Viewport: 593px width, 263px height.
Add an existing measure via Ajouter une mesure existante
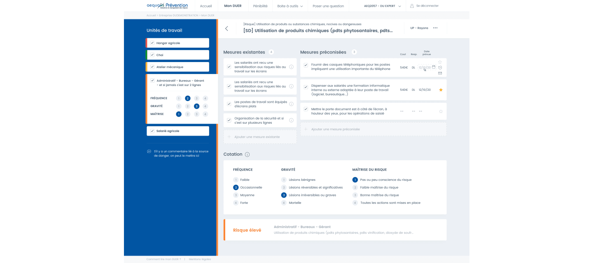click(260, 137)
